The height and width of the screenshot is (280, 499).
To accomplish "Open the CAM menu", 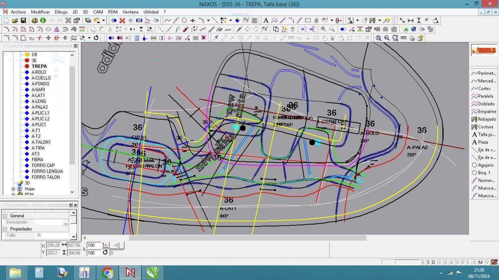I will coord(98,12).
